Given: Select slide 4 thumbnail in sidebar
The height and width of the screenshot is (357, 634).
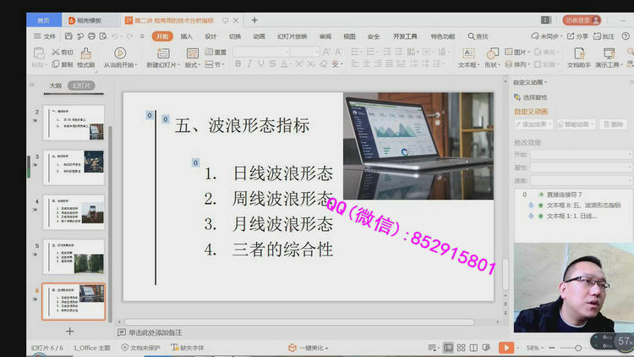Looking at the screenshot, I should coord(73,212).
